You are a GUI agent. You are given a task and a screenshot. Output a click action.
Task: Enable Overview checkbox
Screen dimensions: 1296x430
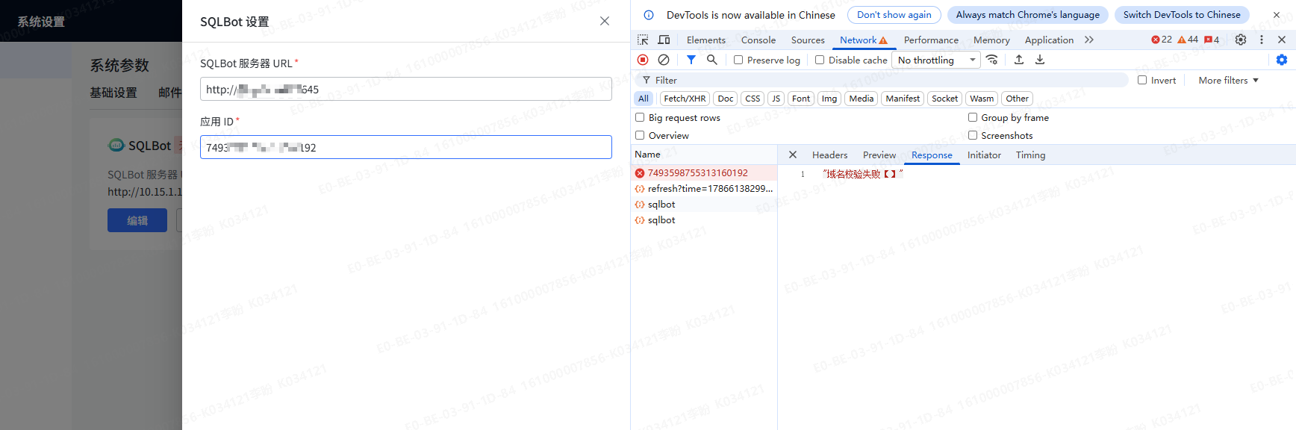pos(640,135)
